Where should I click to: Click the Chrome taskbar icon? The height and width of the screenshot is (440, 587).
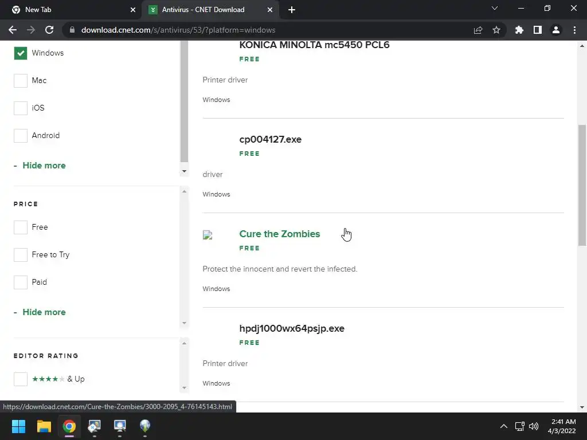[x=69, y=426]
